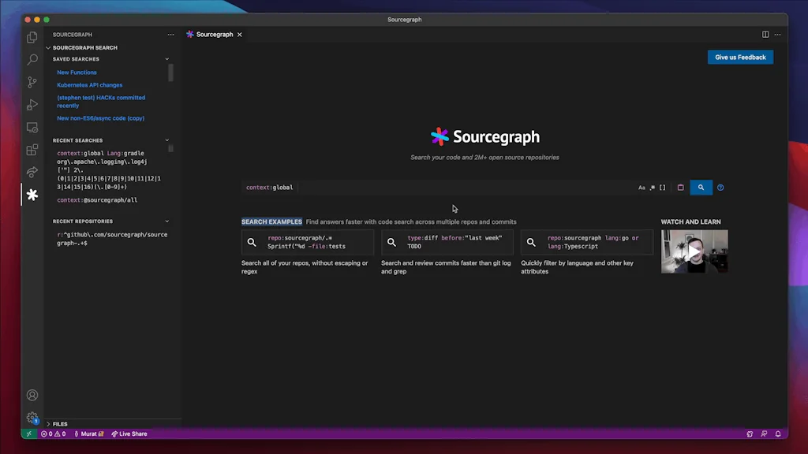Viewport: 808px width, 454px height.
Task: Open the Kubernetes API changes saved search
Action: tap(89, 84)
